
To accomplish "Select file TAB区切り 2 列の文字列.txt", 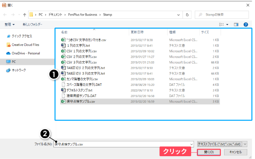I will point(86,68).
